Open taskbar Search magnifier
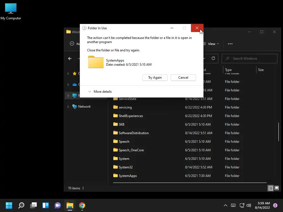Viewport: 283px width, 212px height. [x=21, y=205]
